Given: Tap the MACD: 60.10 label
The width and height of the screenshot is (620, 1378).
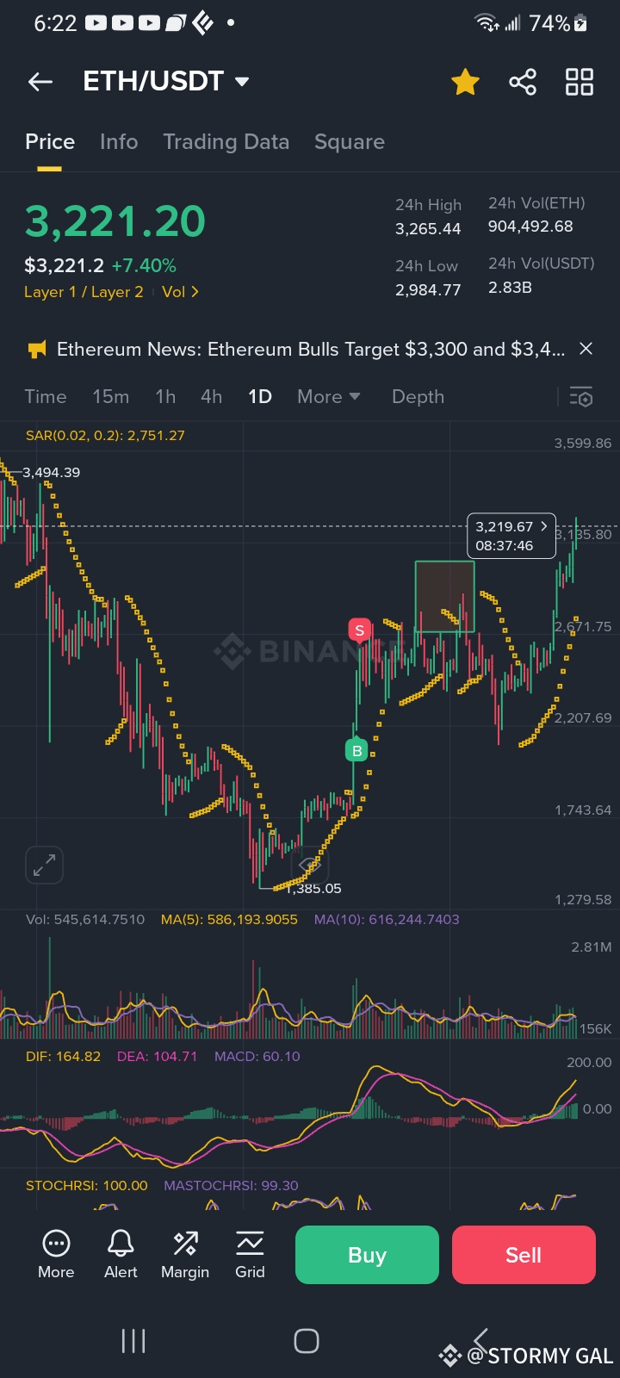Looking at the screenshot, I should click(257, 1057).
